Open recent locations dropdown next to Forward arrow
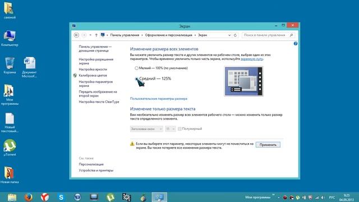 pos(90,35)
